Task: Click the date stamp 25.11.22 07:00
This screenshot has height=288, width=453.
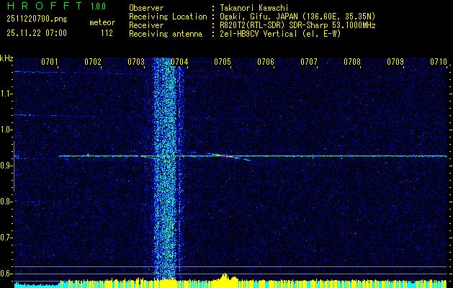Action: 37,33
